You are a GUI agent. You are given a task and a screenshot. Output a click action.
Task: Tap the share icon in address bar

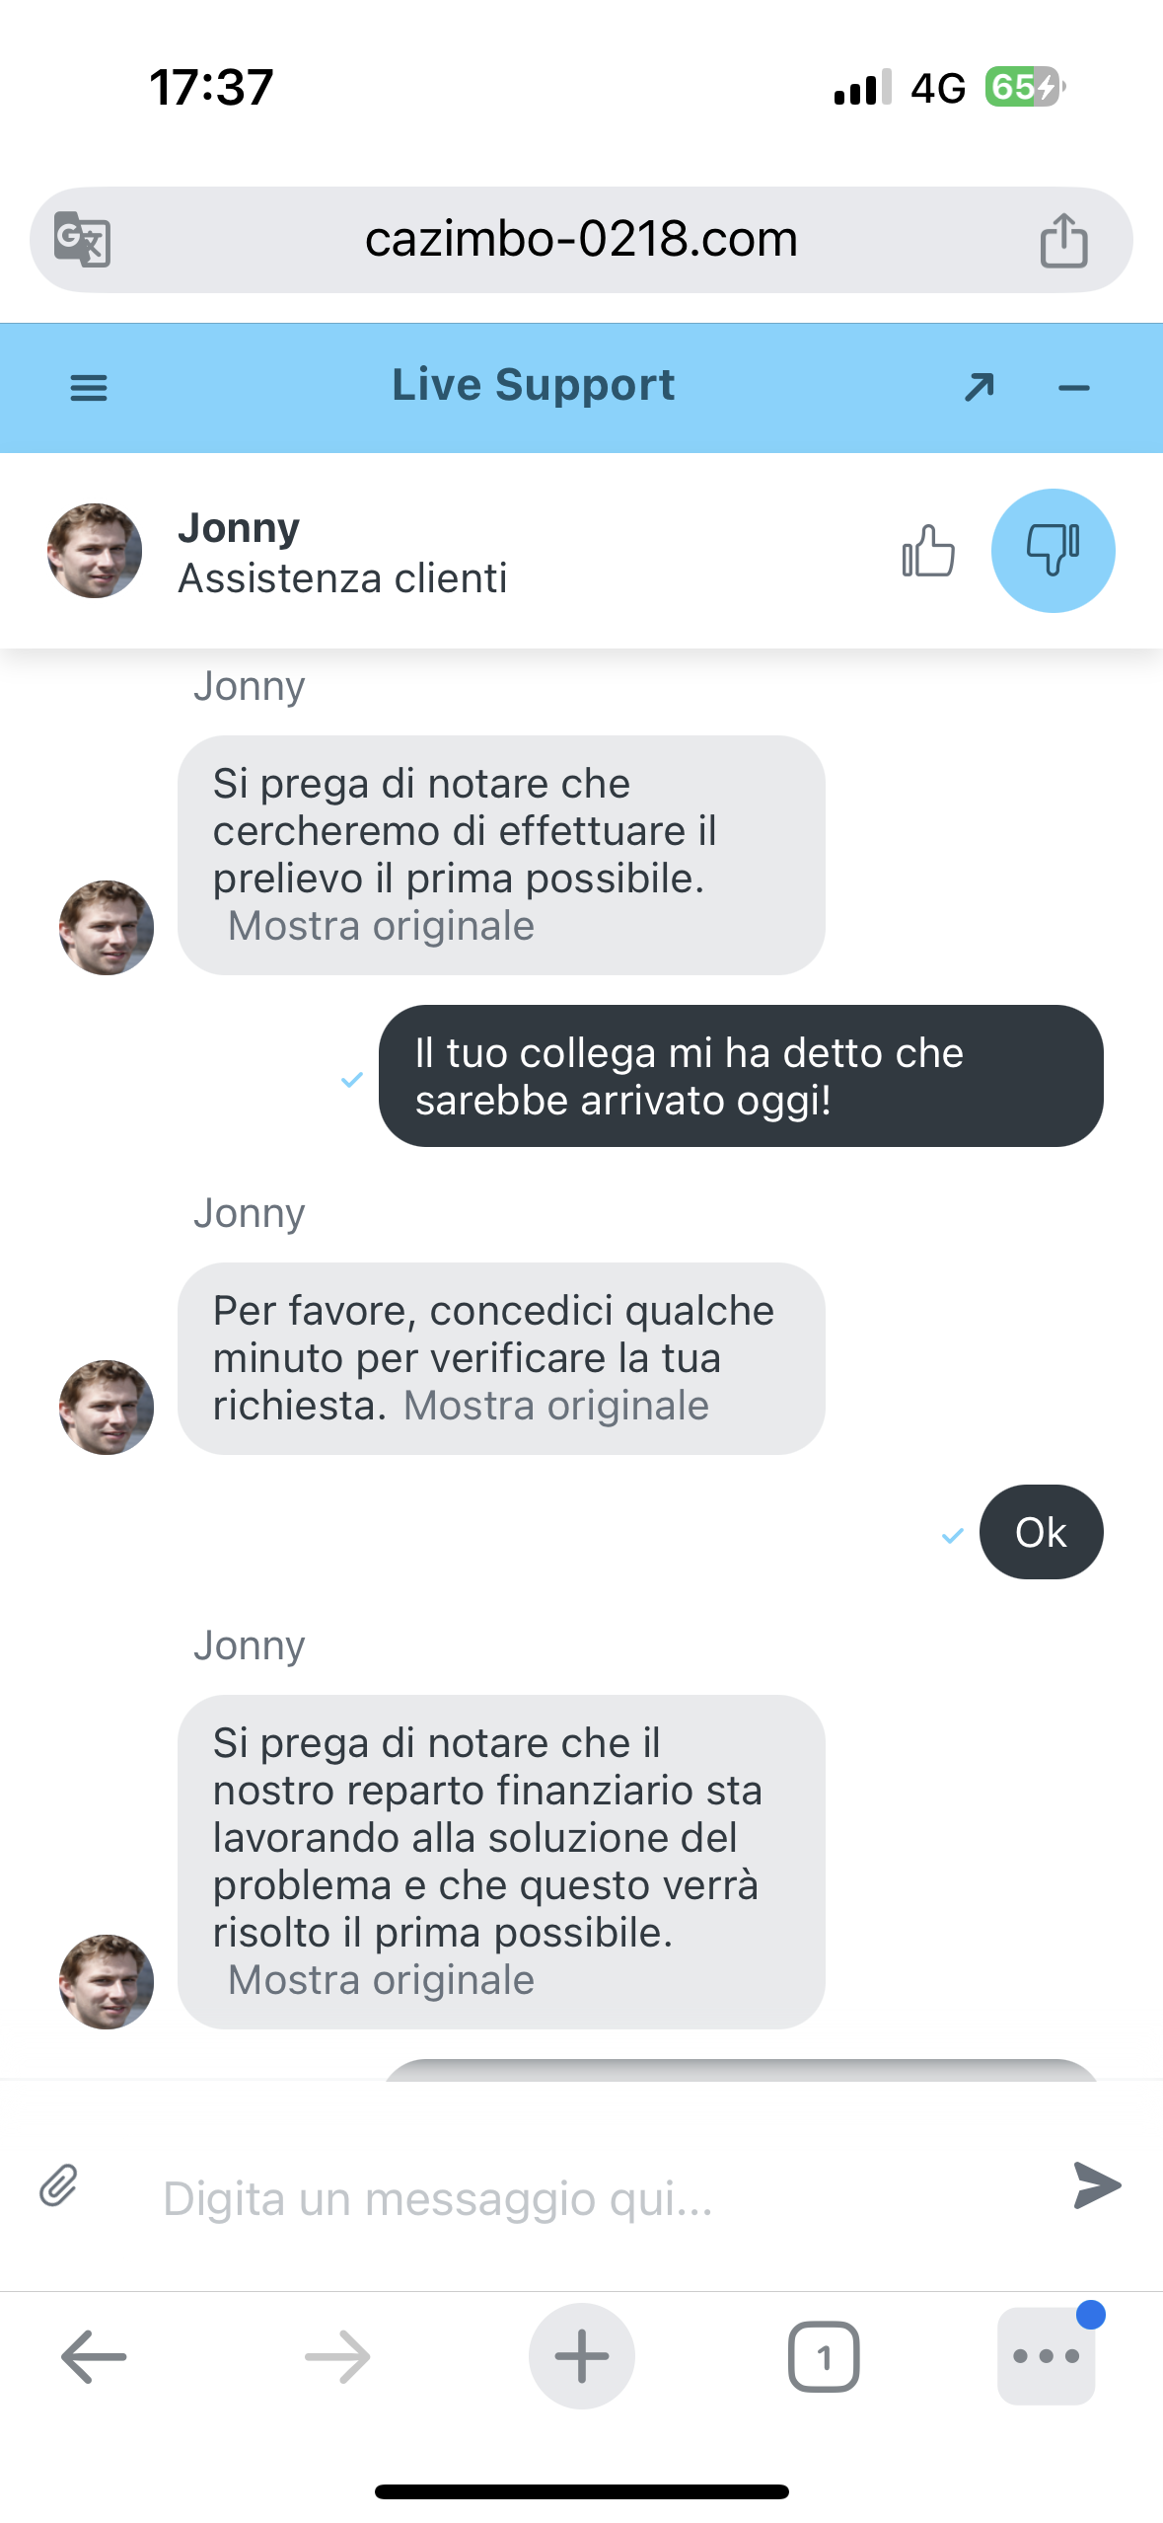coord(1063,240)
